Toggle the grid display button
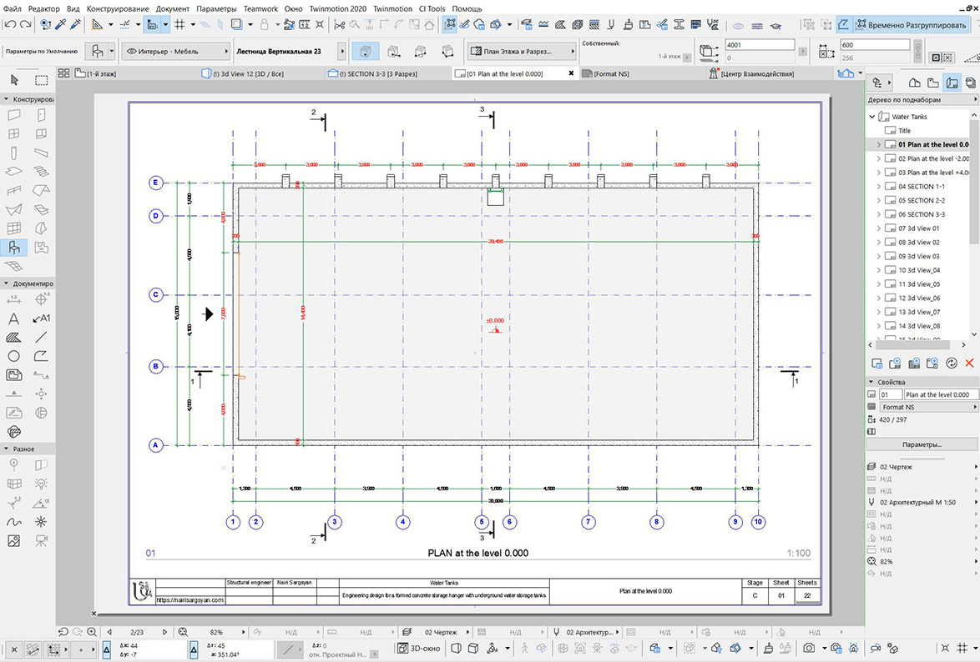Image resolution: width=980 pixels, height=662 pixels. tap(179, 24)
